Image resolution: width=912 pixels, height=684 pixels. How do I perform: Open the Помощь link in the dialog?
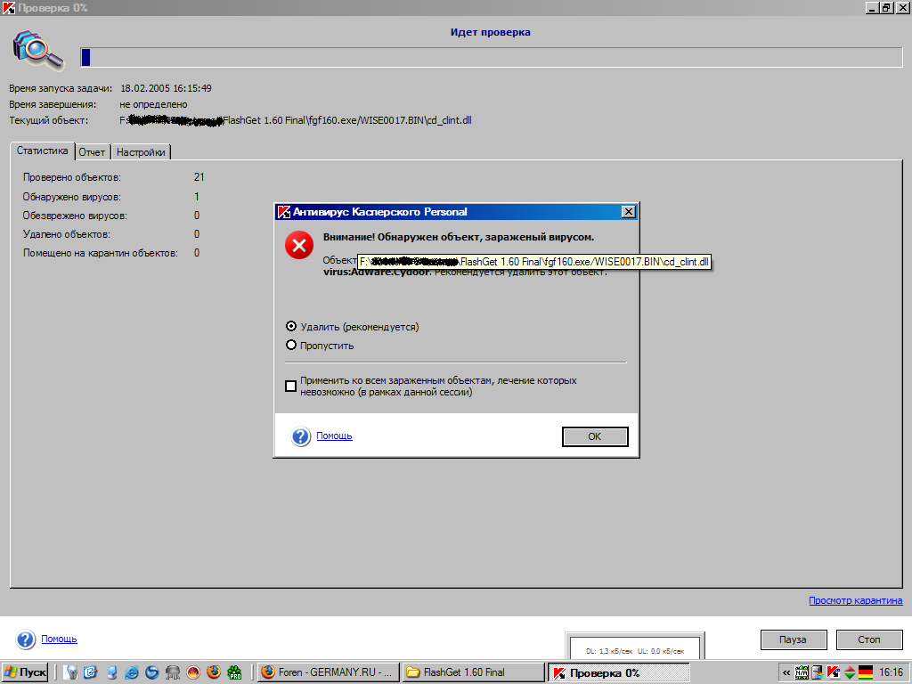pyautogui.click(x=335, y=436)
